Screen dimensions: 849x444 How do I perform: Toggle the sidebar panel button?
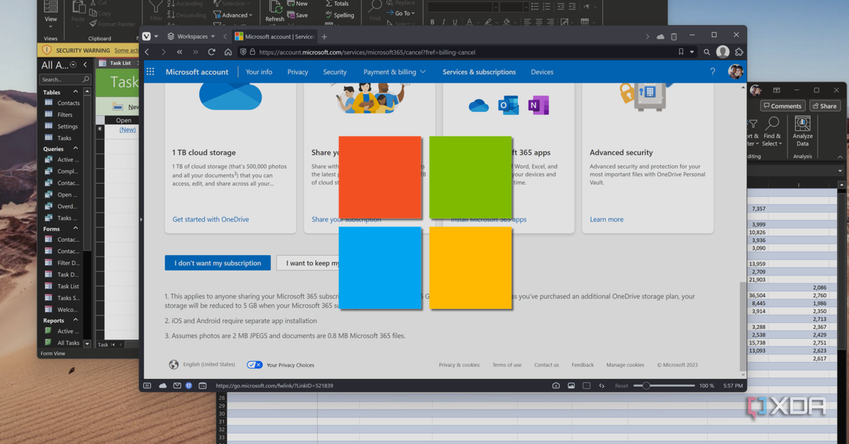(x=148, y=386)
